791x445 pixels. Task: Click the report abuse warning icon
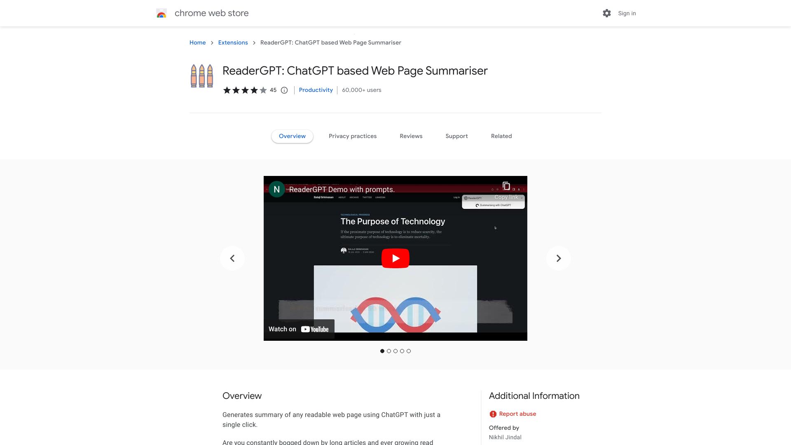[x=492, y=414]
